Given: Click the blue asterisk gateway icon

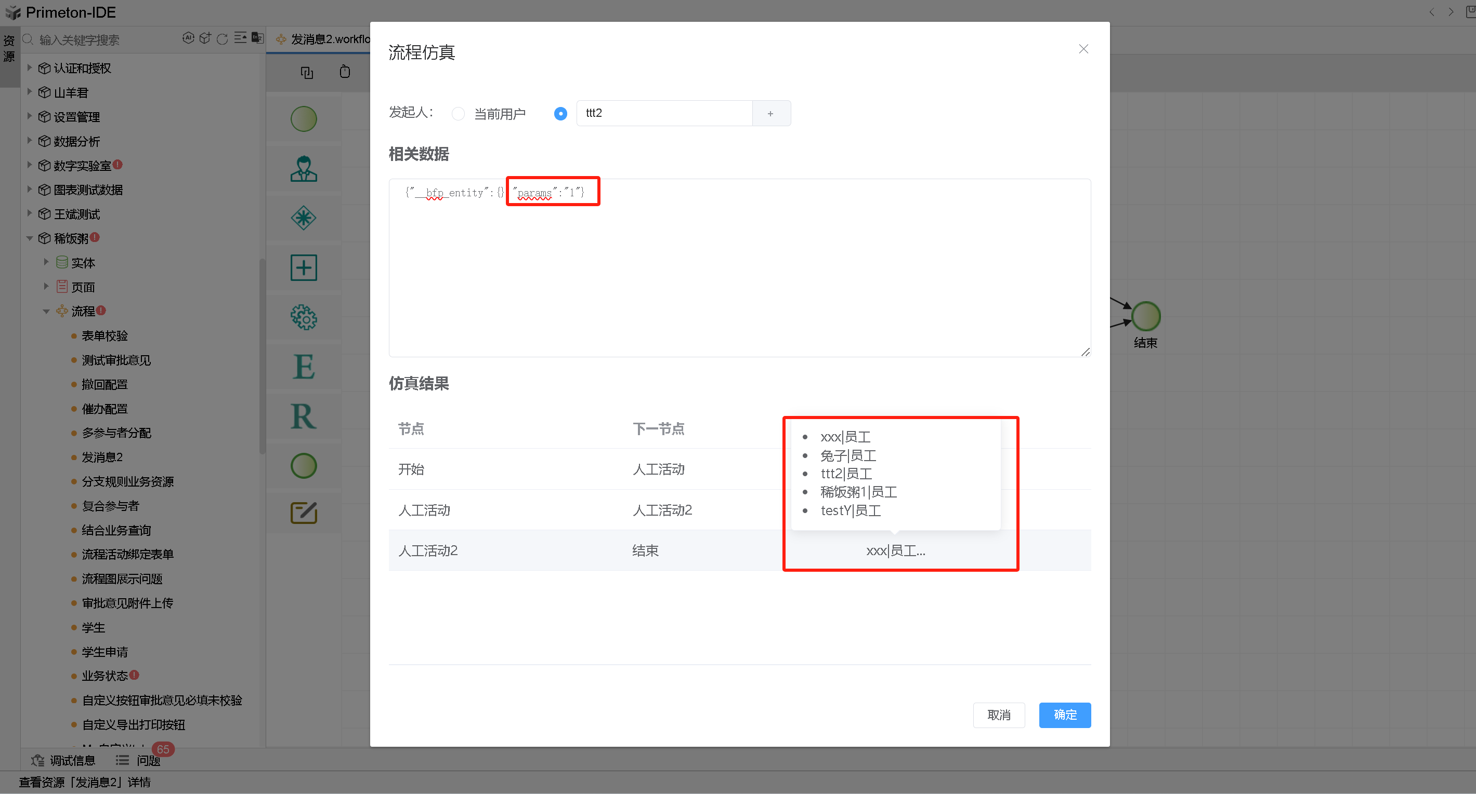Looking at the screenshot, I should pos(303,218).
